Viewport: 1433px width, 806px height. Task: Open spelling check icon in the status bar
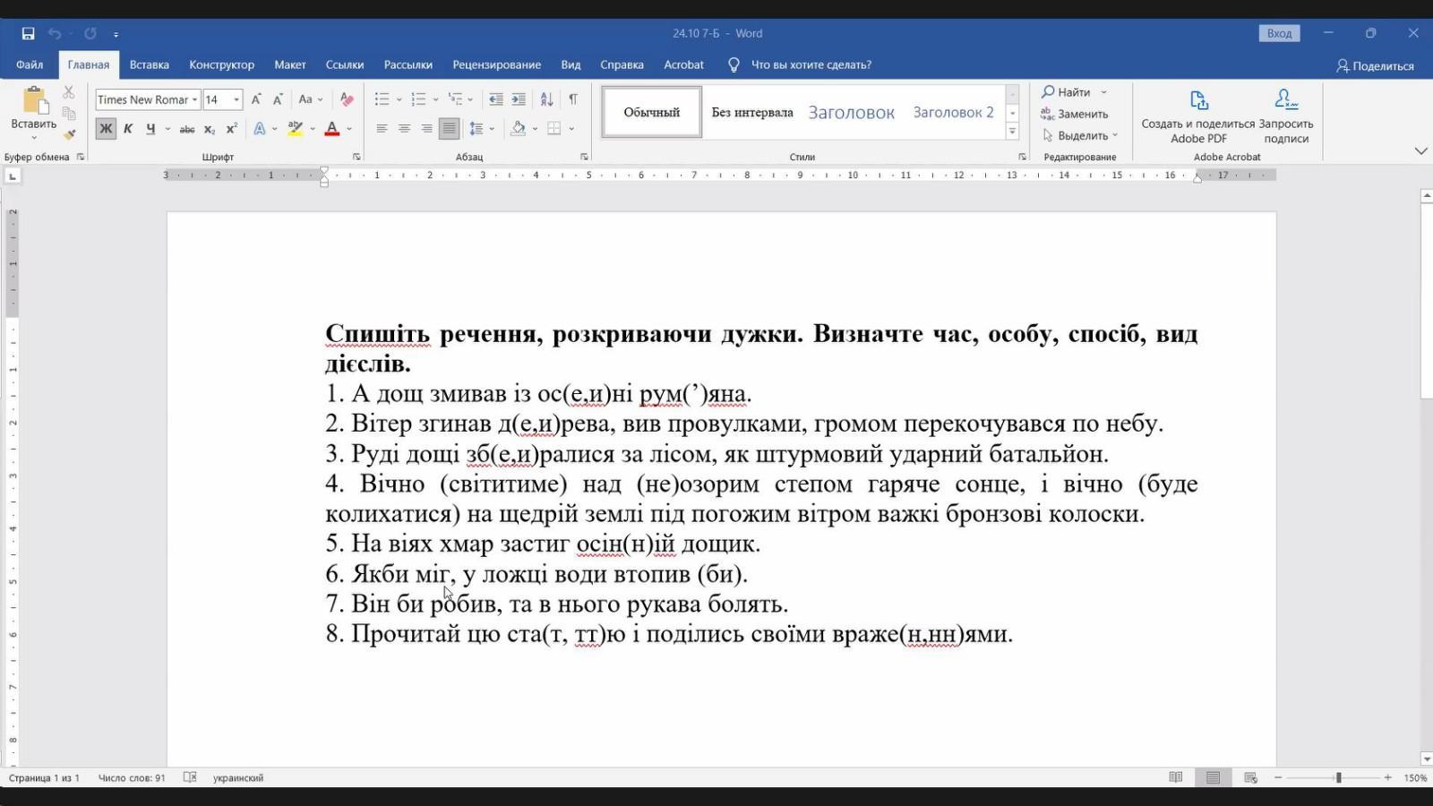[x=190, y=777]
